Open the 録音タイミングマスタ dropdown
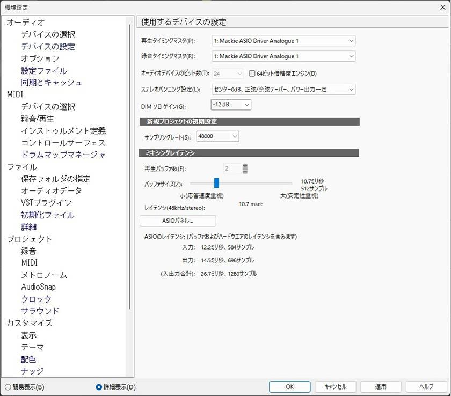Screen dimensions: 451x396 [283, 56]
